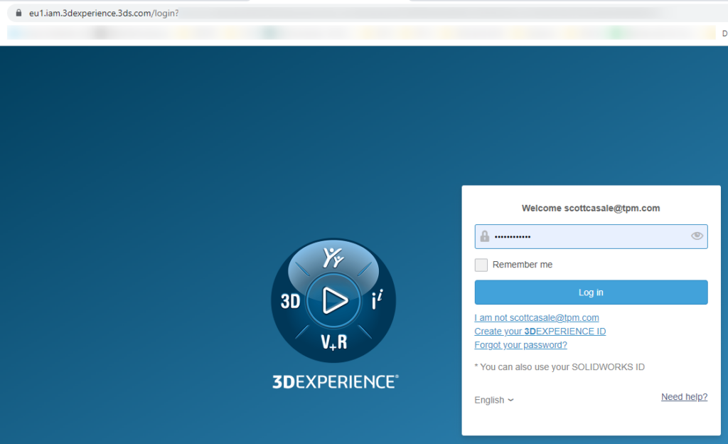
Task: Enable the "Remember me" checkbox
Action: click(481, 264)
